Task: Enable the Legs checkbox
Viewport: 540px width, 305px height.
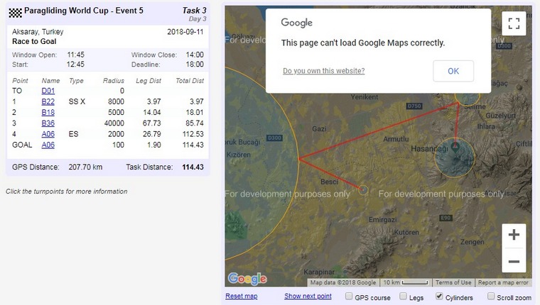Action: (x=403, y=296)
